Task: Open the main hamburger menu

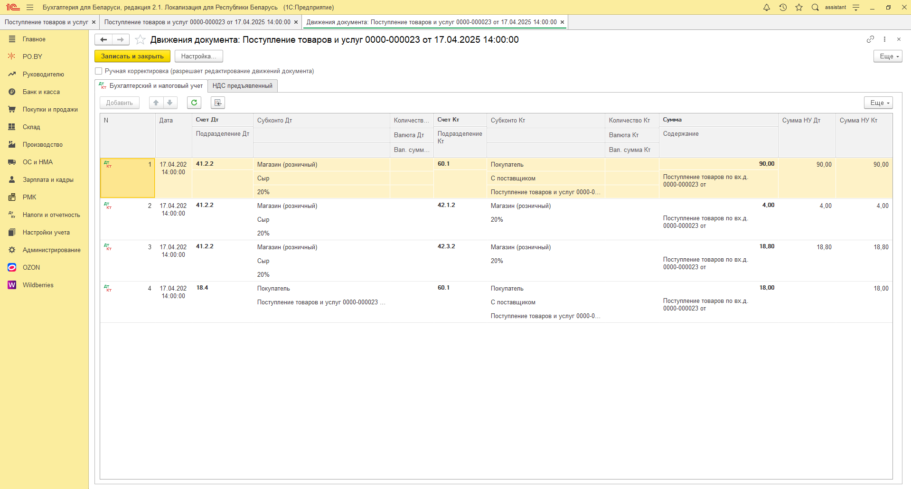Action: pos(30,7)
